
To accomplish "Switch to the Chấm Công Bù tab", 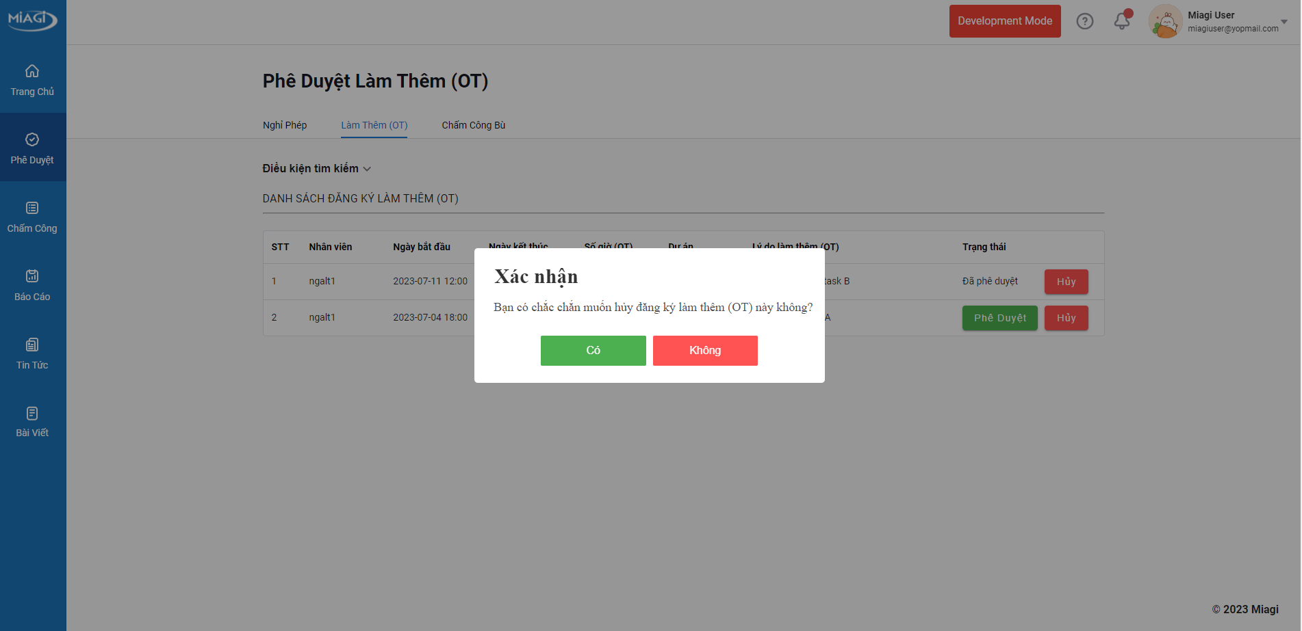I will [x=473, y=125].
